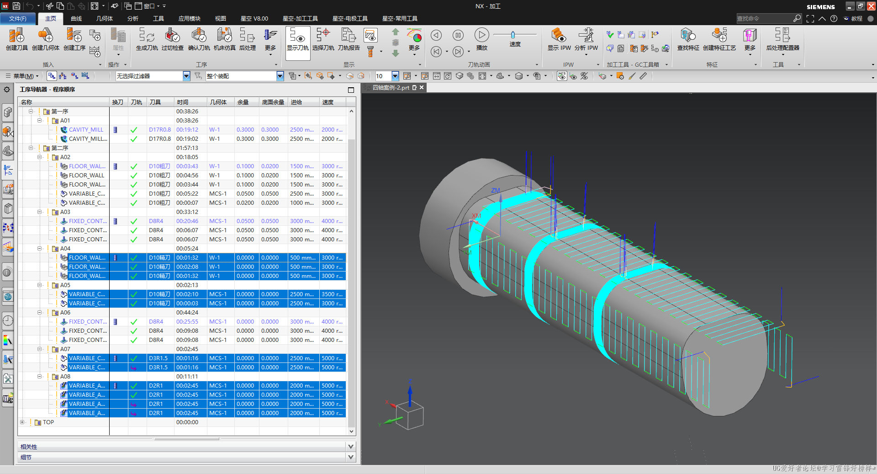877x474 pixels.
Task: Click the 机床仿真 (Machine Simulation) icon
Action: click(x=224, y=39)
